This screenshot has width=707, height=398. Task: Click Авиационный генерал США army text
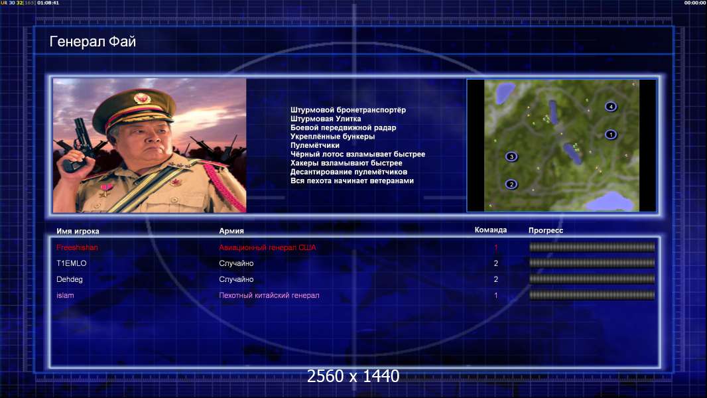pos(267,247)
